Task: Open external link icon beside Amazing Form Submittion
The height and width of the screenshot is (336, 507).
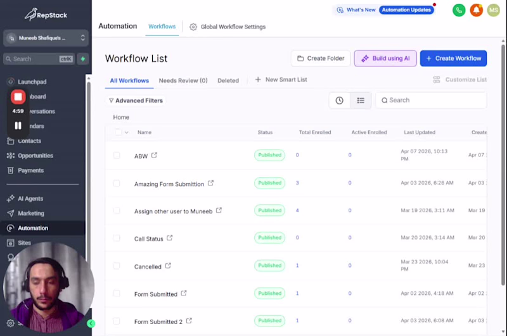Action: (x=210, y=183)
